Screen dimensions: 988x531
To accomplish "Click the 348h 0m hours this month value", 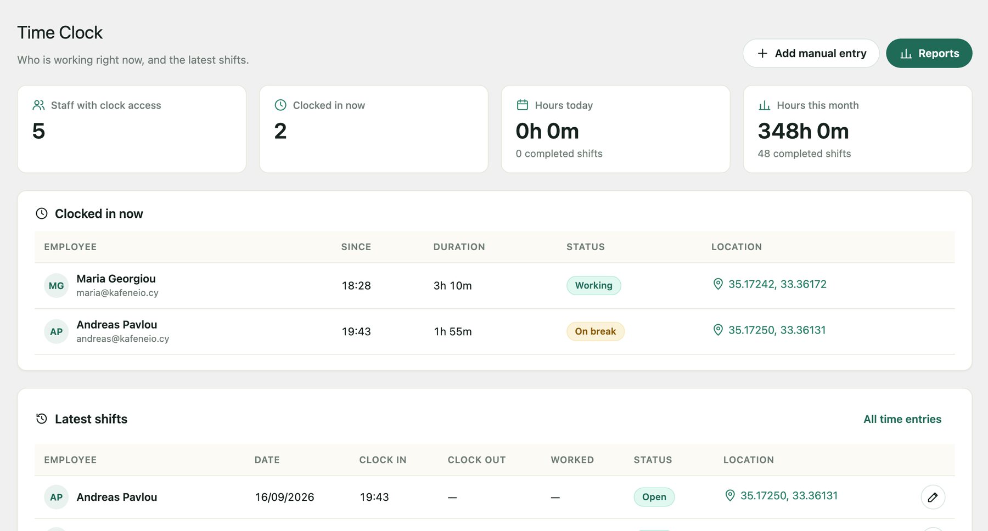I will [x=803, y=132].
